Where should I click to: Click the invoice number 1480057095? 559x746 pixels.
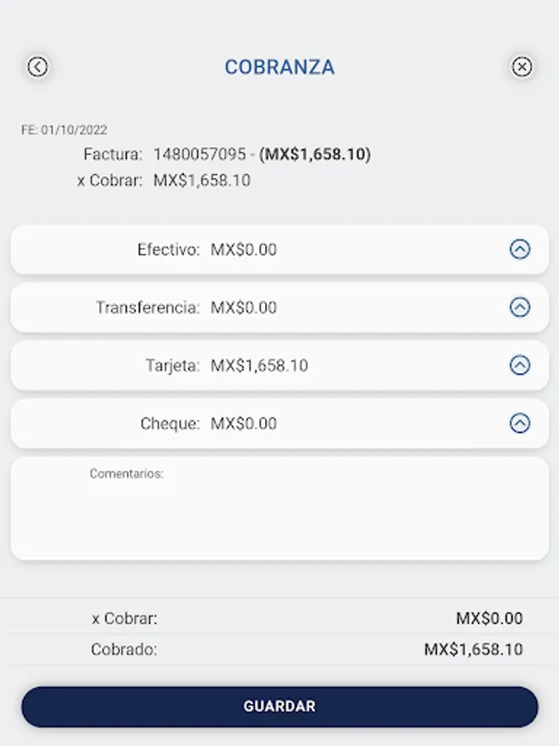[201, 153]
